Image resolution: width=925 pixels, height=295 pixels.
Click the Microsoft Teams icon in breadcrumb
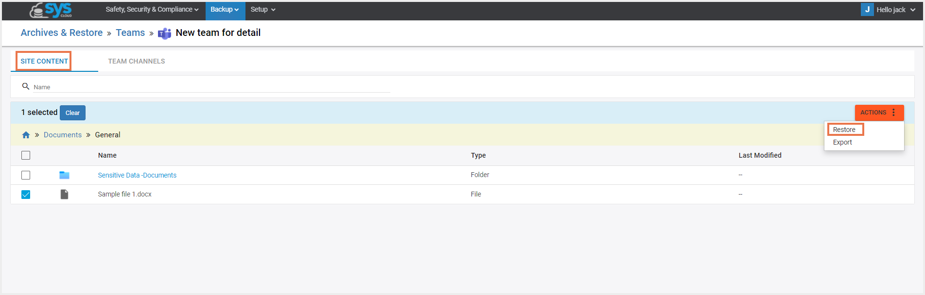[x=165, y=33]
